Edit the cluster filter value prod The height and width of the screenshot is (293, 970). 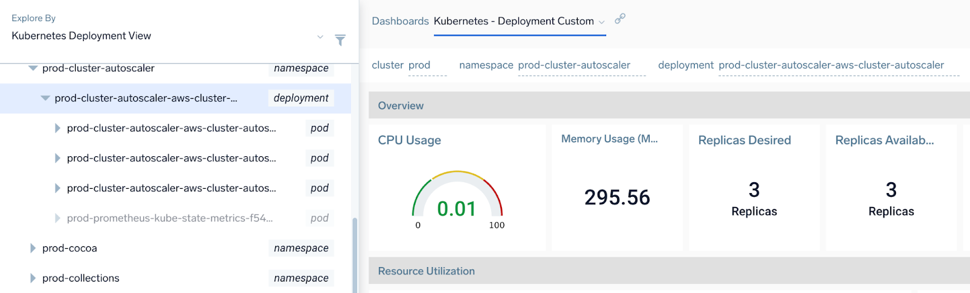[x=427, y=65]
